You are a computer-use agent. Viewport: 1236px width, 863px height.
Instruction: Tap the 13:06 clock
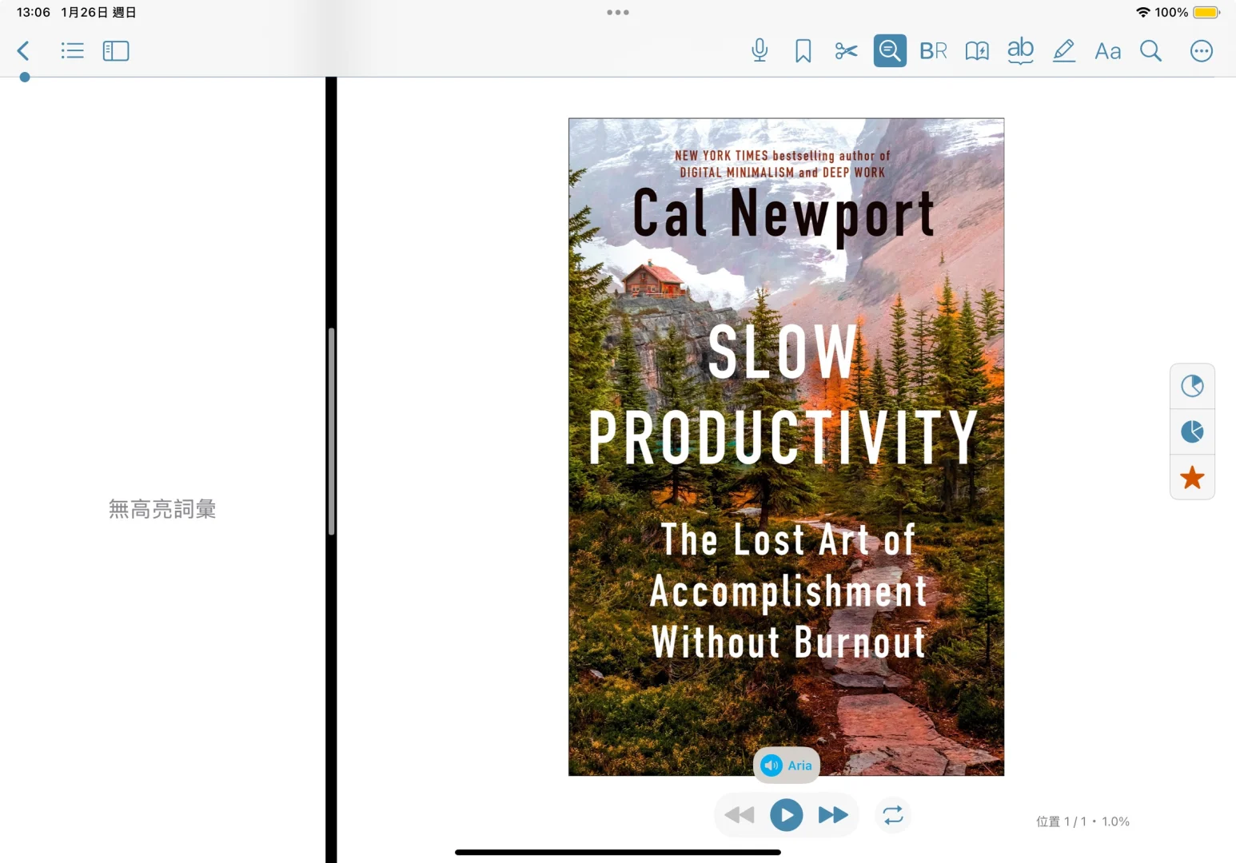coord(34,12)
